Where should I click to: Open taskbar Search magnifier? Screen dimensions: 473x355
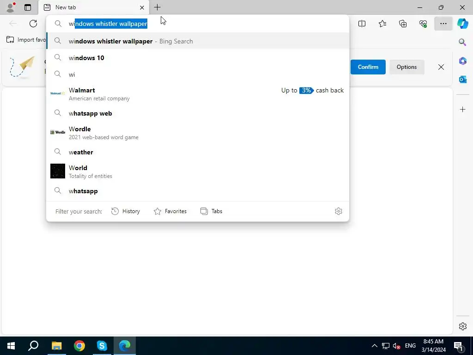pos(33,346)
